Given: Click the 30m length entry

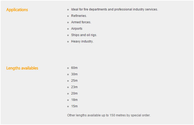Looking at the screenshot, I should click(74, 74).
